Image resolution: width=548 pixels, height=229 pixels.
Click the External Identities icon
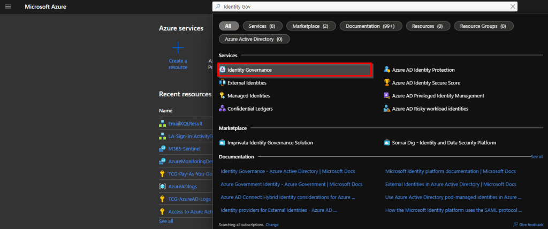click(x=223, y=83)
